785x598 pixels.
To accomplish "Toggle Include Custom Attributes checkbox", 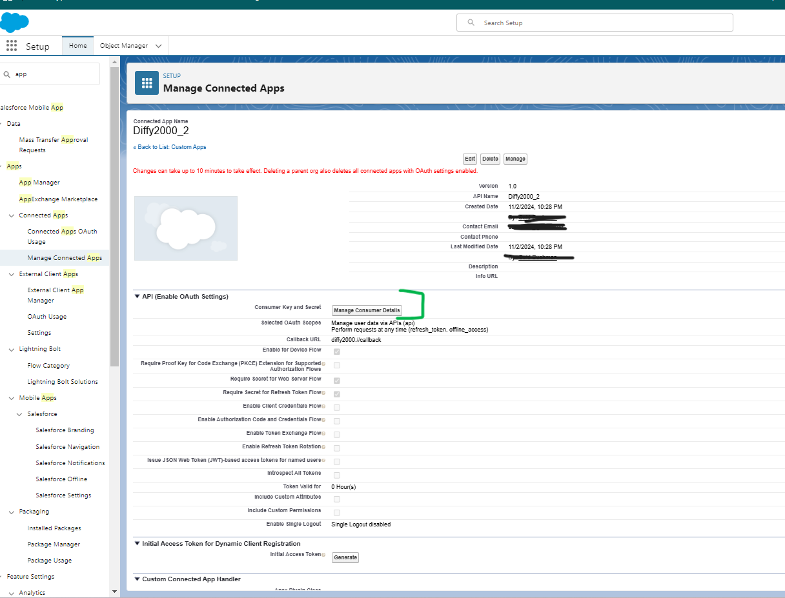I will (336, 499).
